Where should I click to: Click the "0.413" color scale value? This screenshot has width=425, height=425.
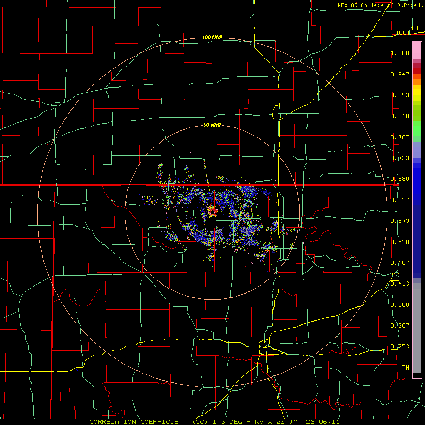pyautogui.click(x=400, y=284)
